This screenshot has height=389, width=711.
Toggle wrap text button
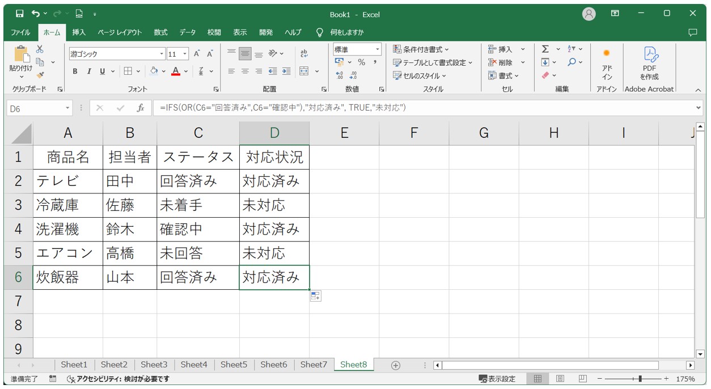(304, 54)
